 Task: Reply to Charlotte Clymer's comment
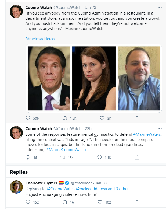click(28, 202)
